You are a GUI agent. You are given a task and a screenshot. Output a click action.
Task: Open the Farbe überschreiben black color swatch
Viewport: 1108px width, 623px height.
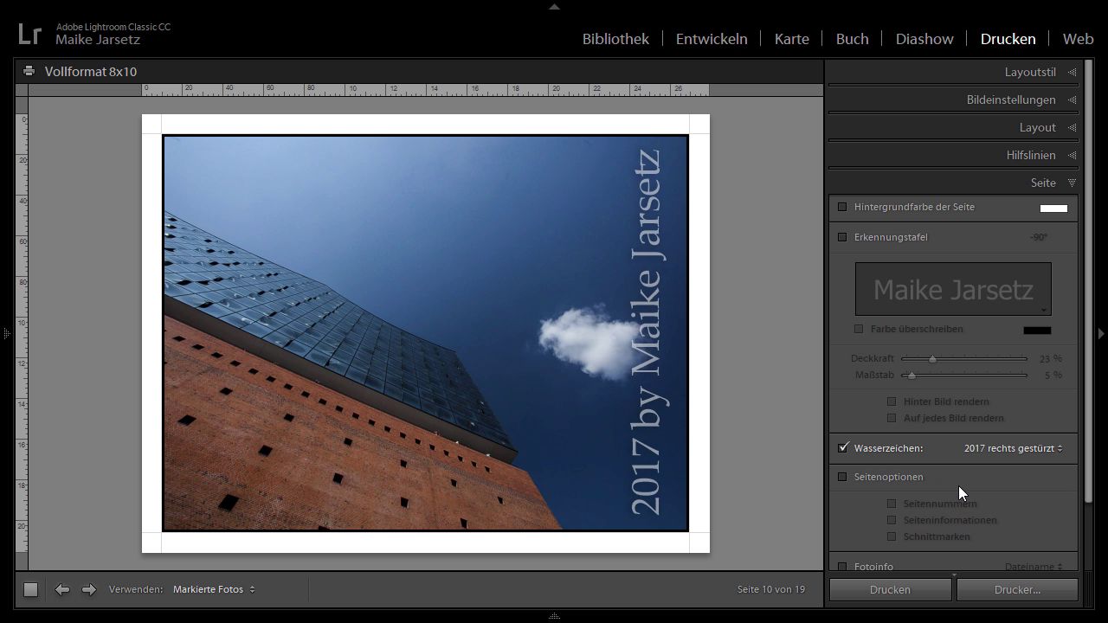1037,330
